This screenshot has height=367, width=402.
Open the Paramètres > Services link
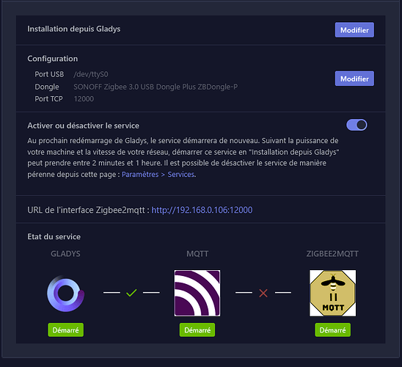[x=158, y=175]
